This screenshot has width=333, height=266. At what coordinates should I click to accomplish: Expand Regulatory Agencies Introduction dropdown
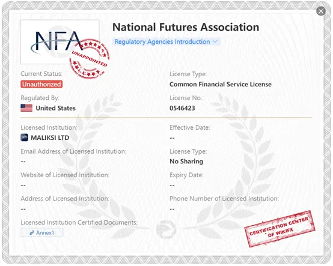[166, 41]
